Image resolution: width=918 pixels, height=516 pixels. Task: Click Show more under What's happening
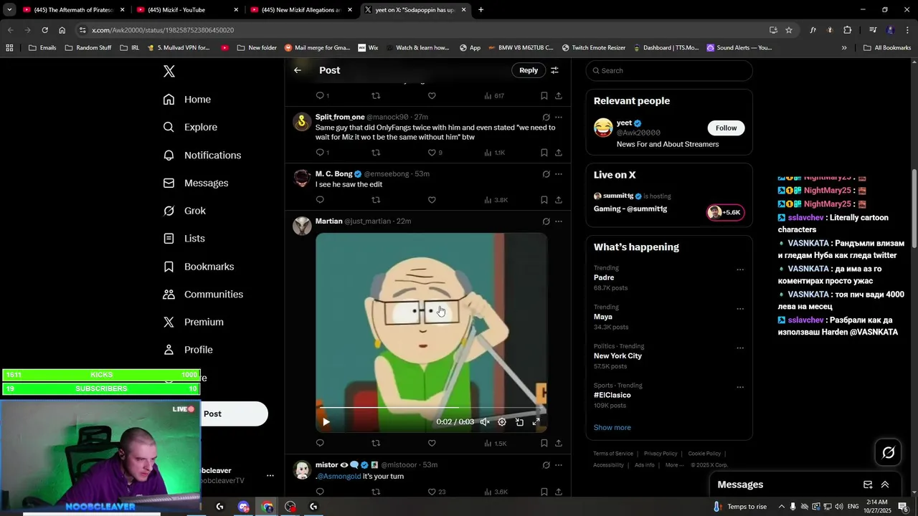point(612,428)
